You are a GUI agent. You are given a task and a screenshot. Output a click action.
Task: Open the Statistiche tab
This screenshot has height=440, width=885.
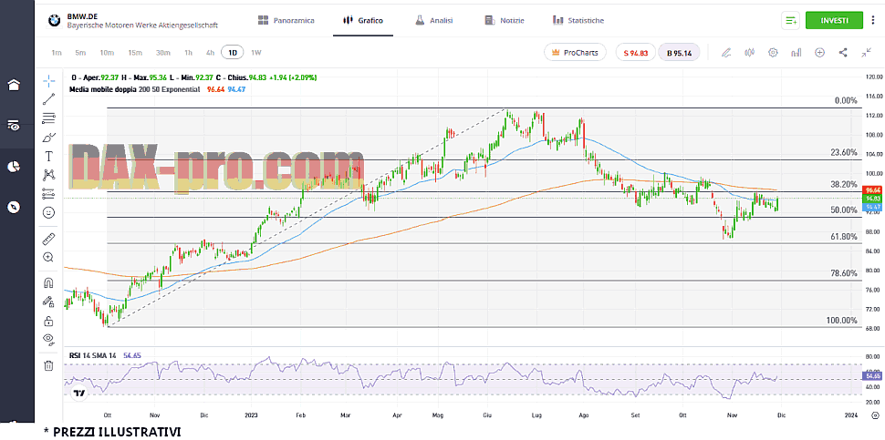[578, 20]
